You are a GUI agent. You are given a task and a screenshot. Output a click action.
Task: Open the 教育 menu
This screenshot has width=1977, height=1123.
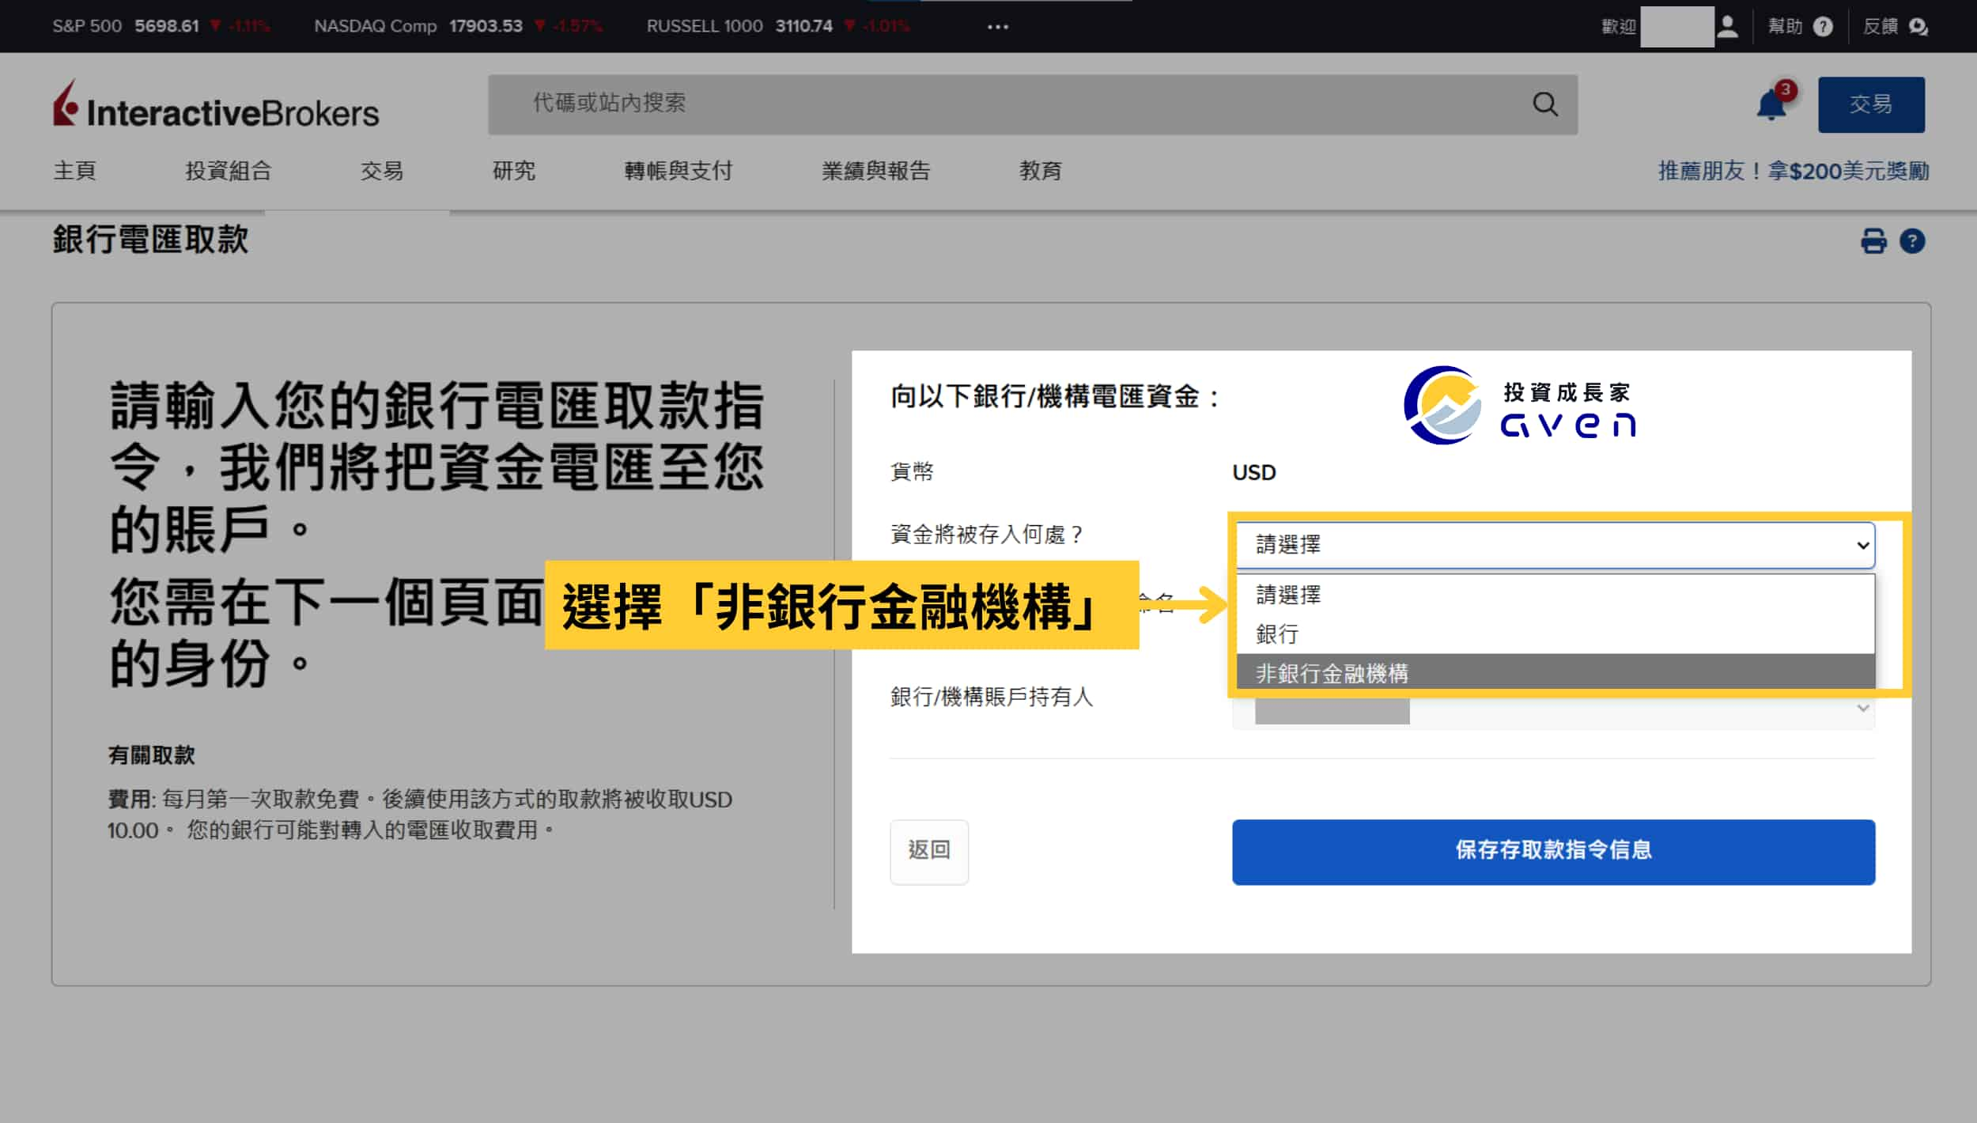click(1041, 171)
